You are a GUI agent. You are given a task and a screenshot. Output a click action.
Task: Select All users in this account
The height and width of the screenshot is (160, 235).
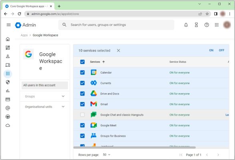(x=45, y=85)
